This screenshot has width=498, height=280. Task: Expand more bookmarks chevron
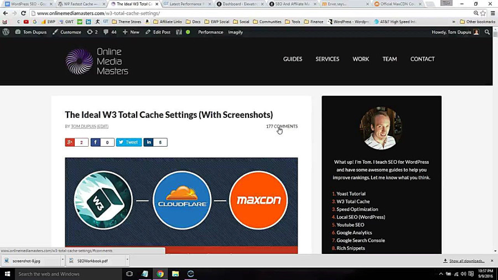coord(454,22)
